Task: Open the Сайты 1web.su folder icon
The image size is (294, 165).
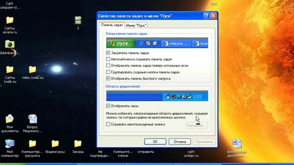Action: (10, 70)
